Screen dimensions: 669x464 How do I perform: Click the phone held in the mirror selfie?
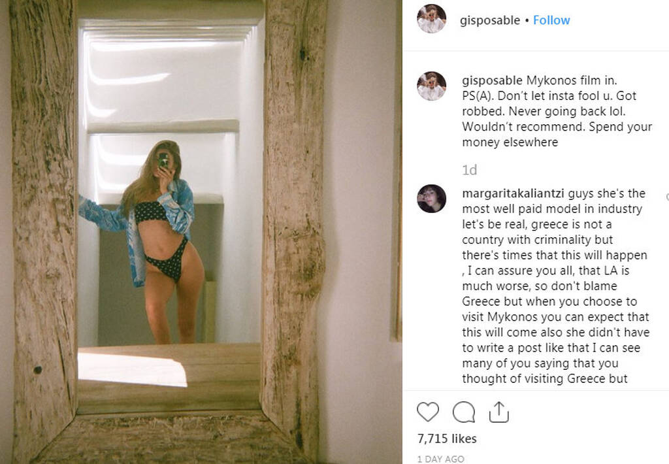[163, 160]
